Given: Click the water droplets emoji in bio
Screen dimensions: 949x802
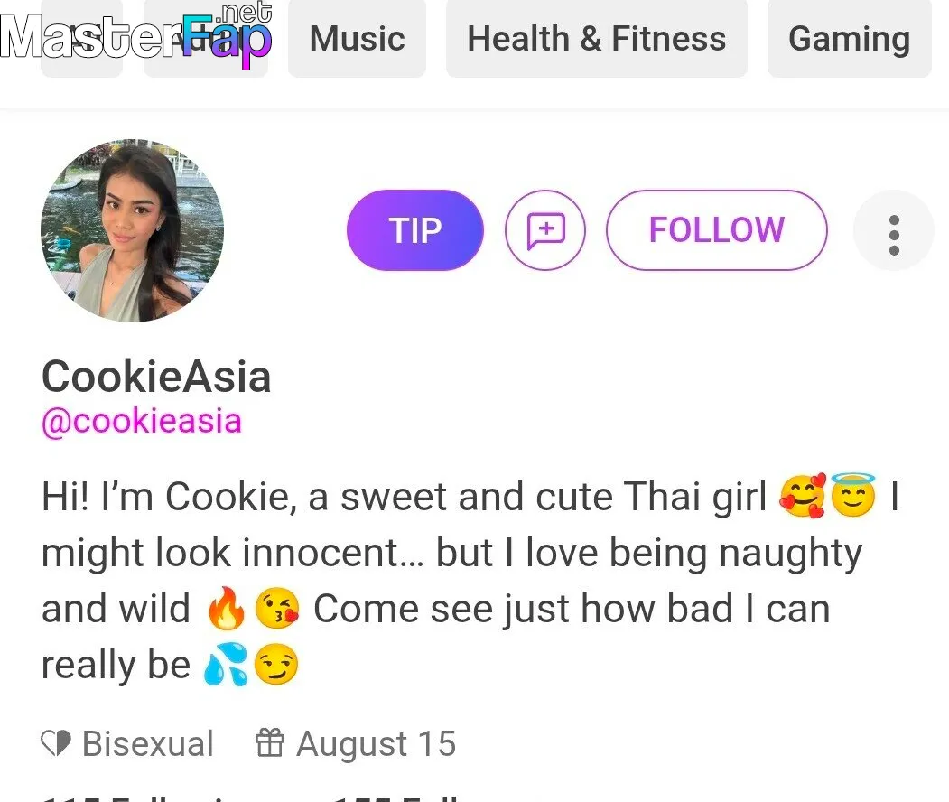Looking at the screenshot, I should pos(225,664).
